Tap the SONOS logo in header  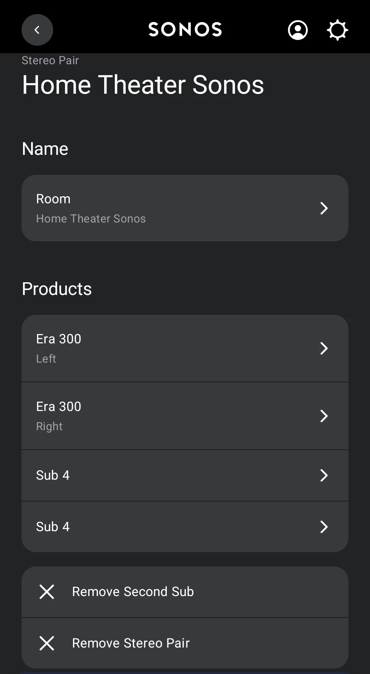pos(185,30)
